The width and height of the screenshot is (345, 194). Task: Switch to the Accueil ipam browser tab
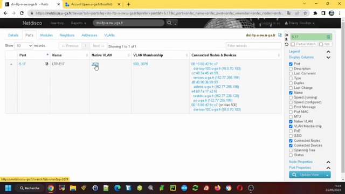(93, 4)
